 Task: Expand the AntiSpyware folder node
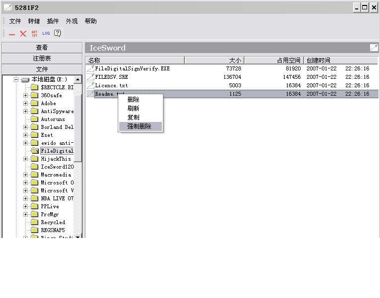click(25, 111)
